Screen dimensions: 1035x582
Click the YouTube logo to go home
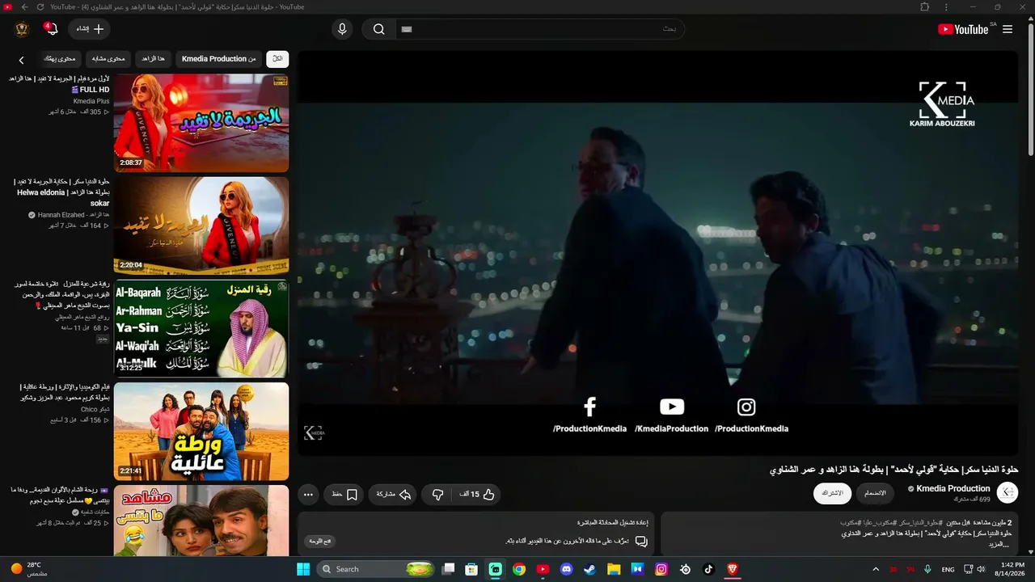tap(963, 29)
